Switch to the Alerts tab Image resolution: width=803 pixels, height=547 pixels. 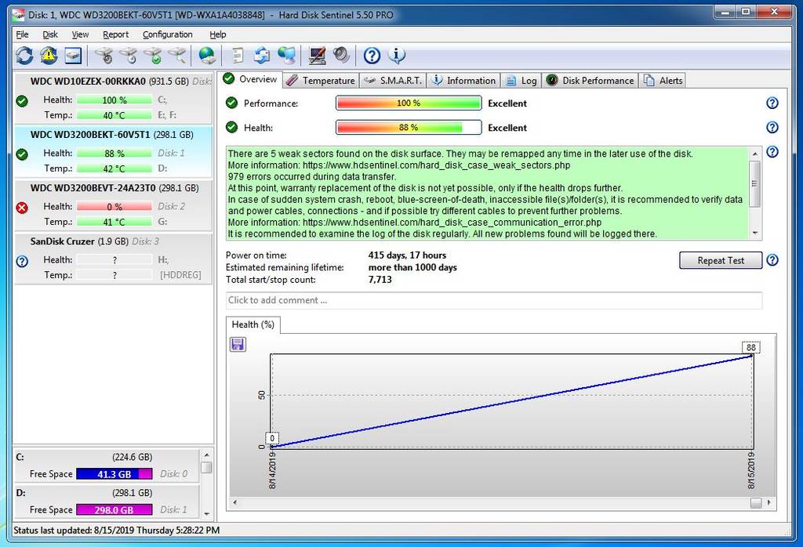(x=663, y=81)
